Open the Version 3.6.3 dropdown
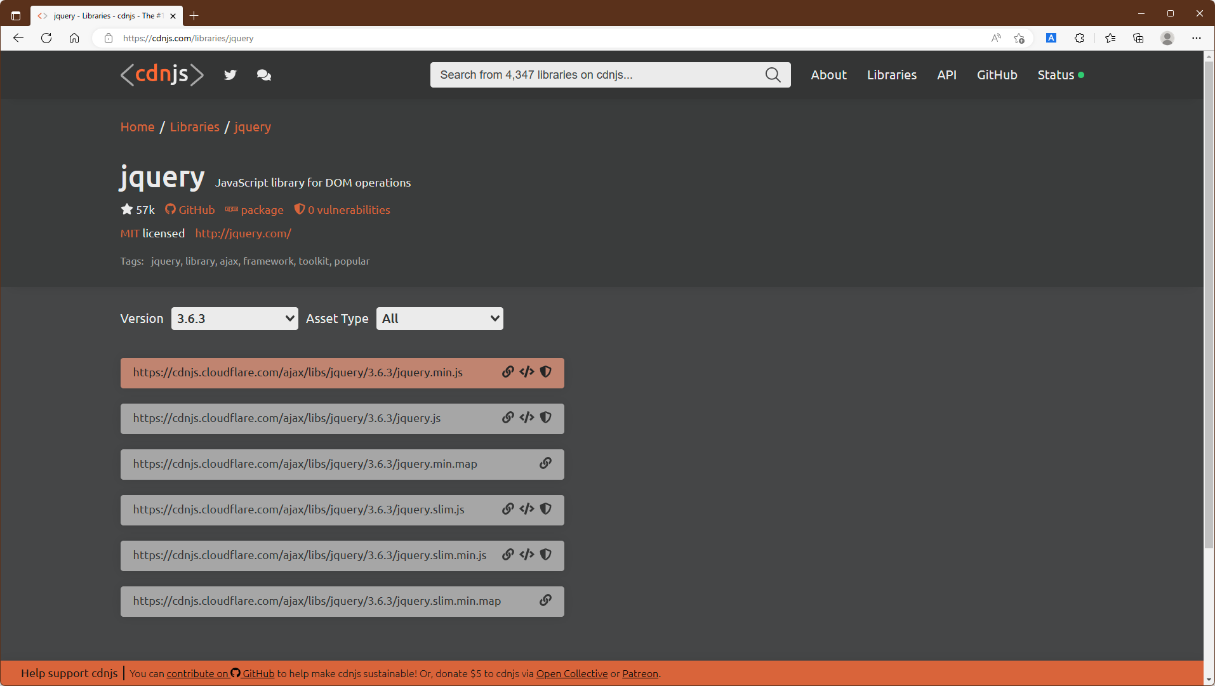 (234, 319)
